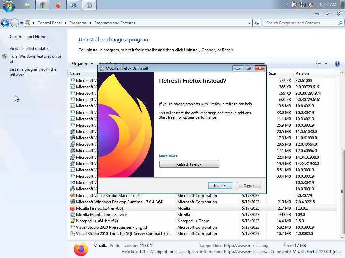The image size is (345, 258).
Task: Open Control Panel Home link
Action: tap(28, 37)
